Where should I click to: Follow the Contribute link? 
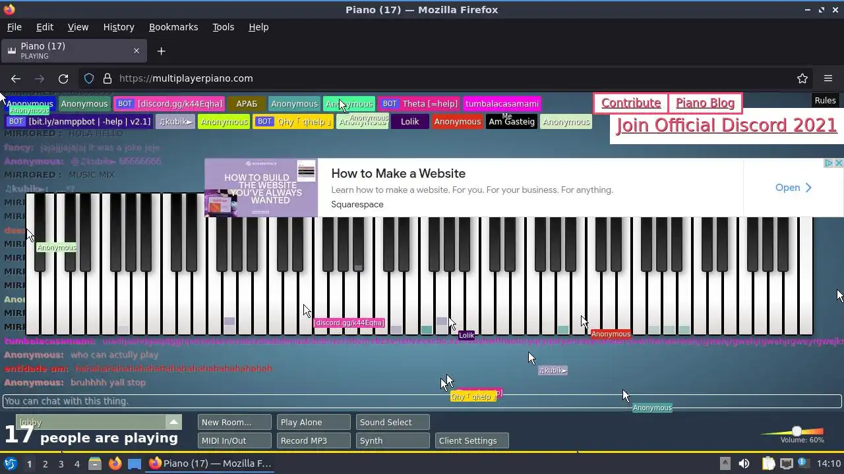[x=631, y=103]
